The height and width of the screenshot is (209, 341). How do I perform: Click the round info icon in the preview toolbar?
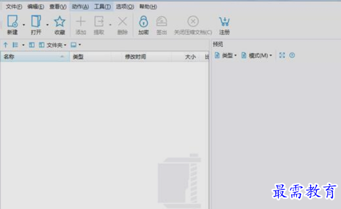[x=292, y=55]
